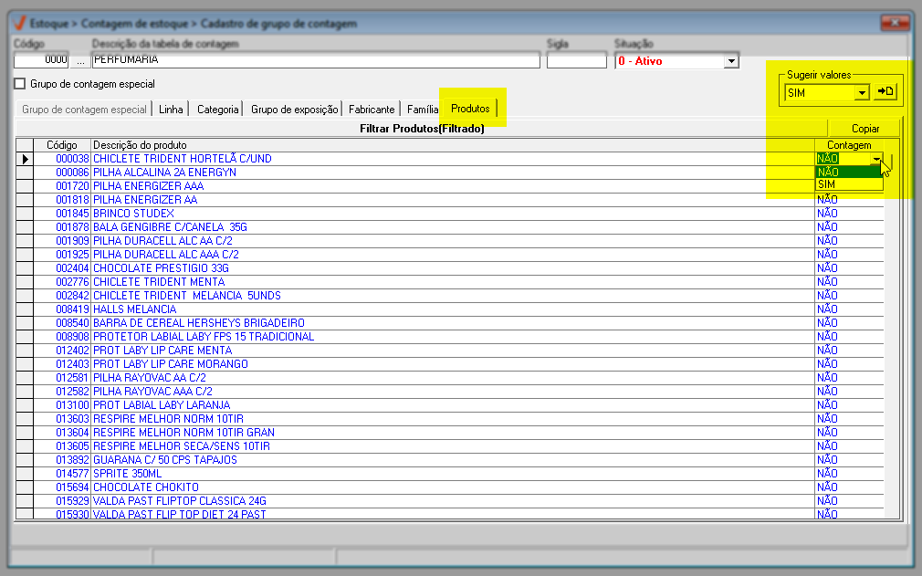
Task: Click the current row arrow indicator
Action: pyautogui.click(x=25, y=159)
